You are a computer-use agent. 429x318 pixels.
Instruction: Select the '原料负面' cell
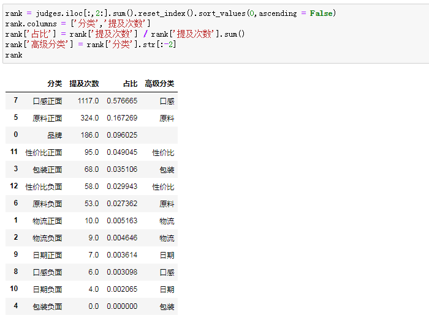[47, 204]
